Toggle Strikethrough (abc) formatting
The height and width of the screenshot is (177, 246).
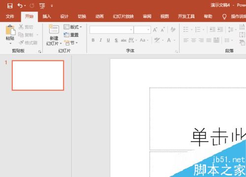(124, 40)
